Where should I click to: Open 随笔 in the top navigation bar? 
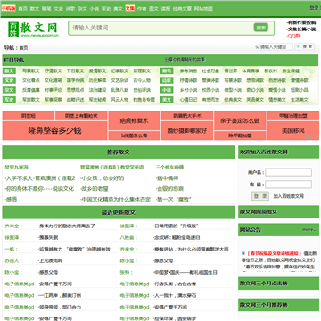point(46,9)
